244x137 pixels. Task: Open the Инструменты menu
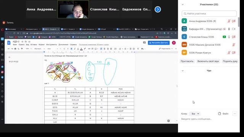pos(51,45)
